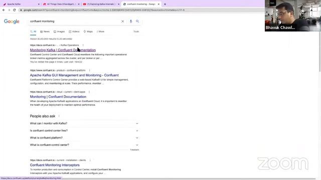321x180 pixels.
Task: Select the Images search filter
Action: tap(59, 31)
